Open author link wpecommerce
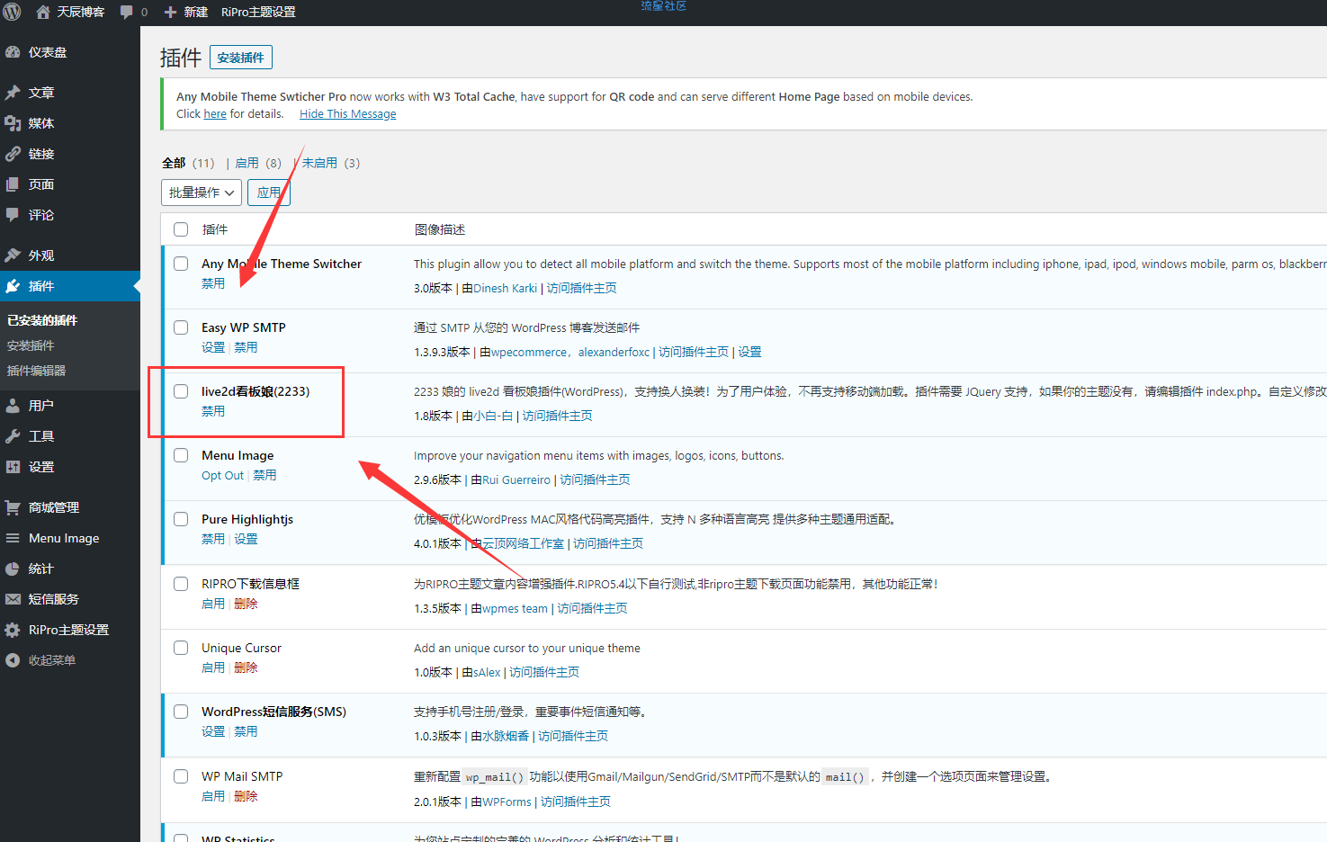 (x=529, y=352)
